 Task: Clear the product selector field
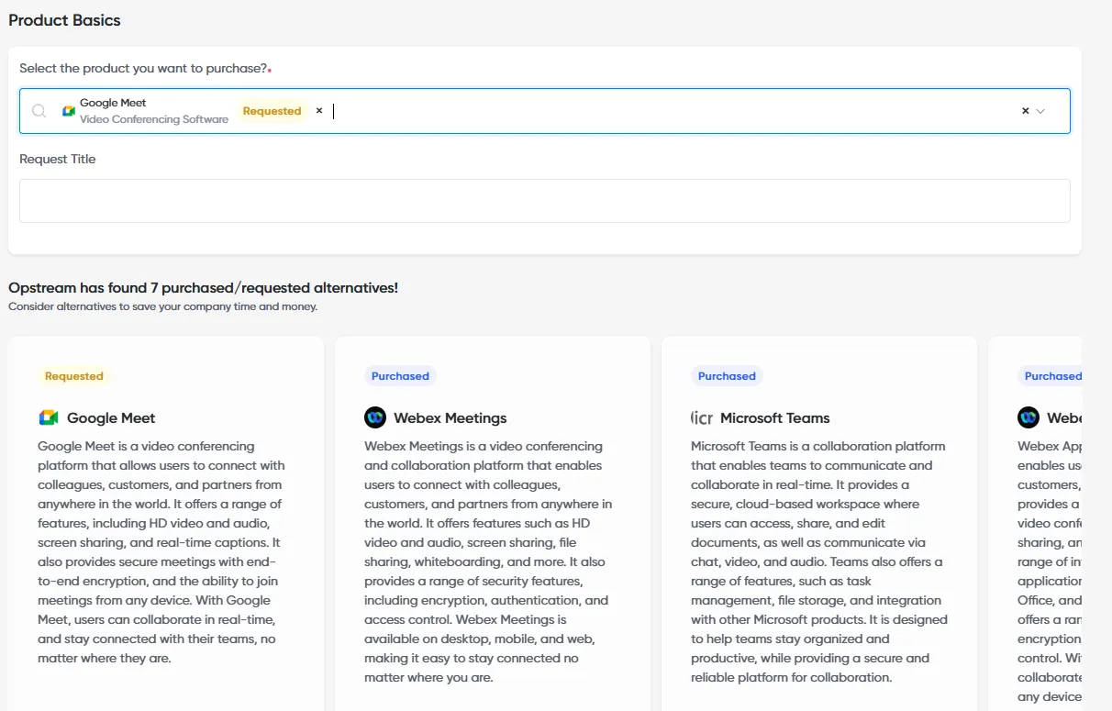[x=1026, y=111]
